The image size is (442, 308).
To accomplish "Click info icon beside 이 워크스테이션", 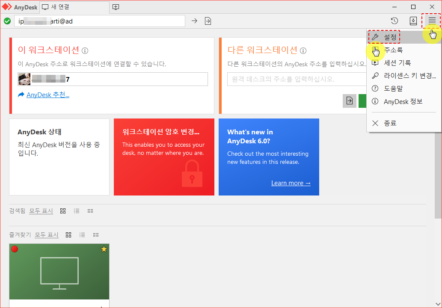I will click(x=85, y=51).
